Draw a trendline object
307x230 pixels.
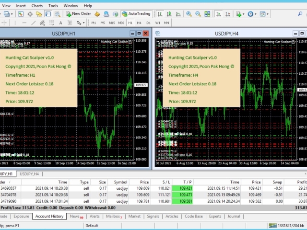point(34,23)
